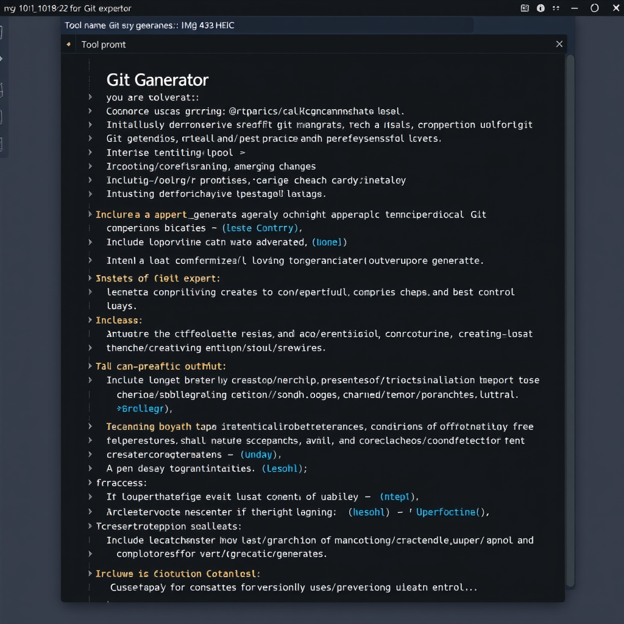Click the orange diamond icon beside Tool promt

coord(69,44)
